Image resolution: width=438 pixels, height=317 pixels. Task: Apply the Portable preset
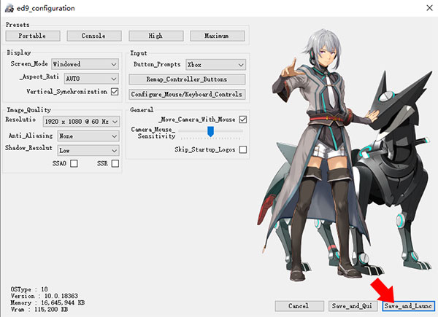tap(33, 36)
